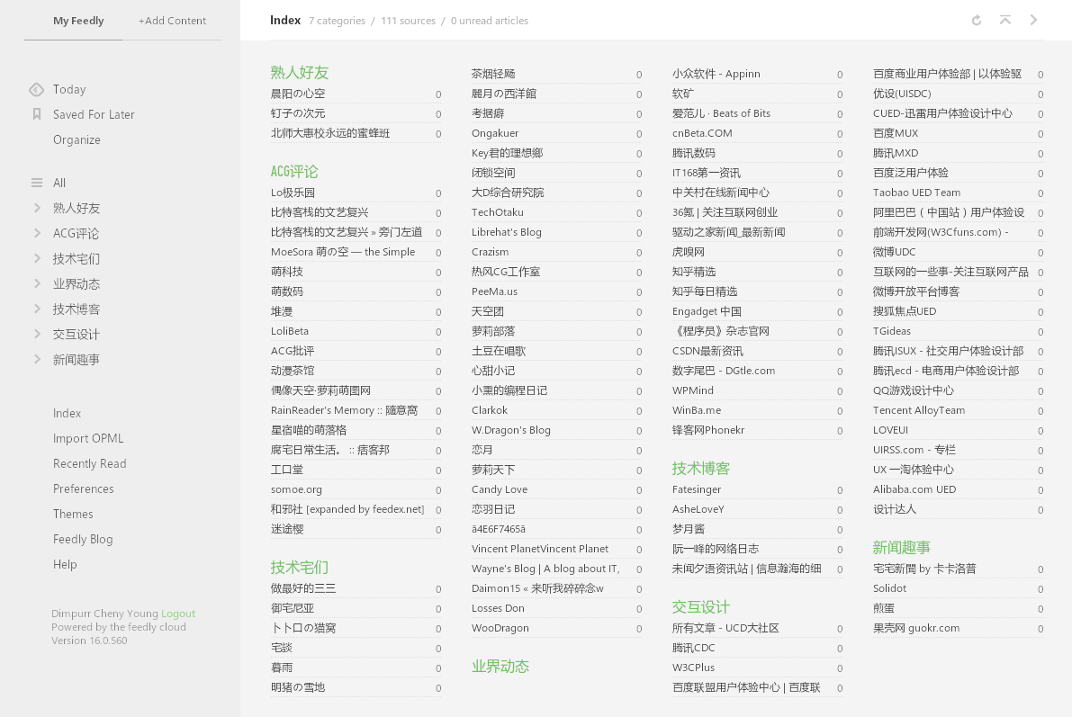Screen dimensions: 1072x717
Task: Open the cnBeta.COM feed source
Action: pyautogui.click(x=702, y=133)
